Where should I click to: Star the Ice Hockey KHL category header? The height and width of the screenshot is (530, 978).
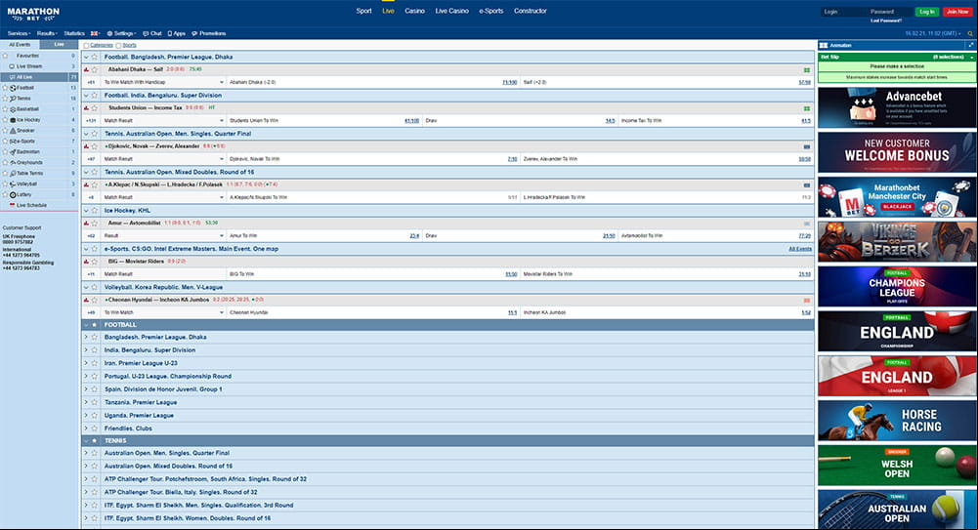tap(95, 211)
